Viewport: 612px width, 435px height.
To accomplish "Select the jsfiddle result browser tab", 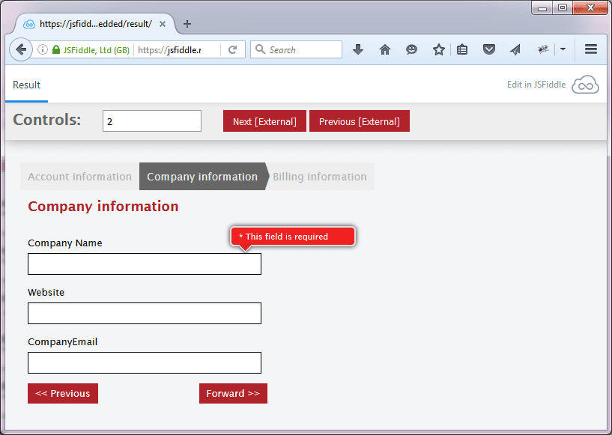I will pos(96,24).
